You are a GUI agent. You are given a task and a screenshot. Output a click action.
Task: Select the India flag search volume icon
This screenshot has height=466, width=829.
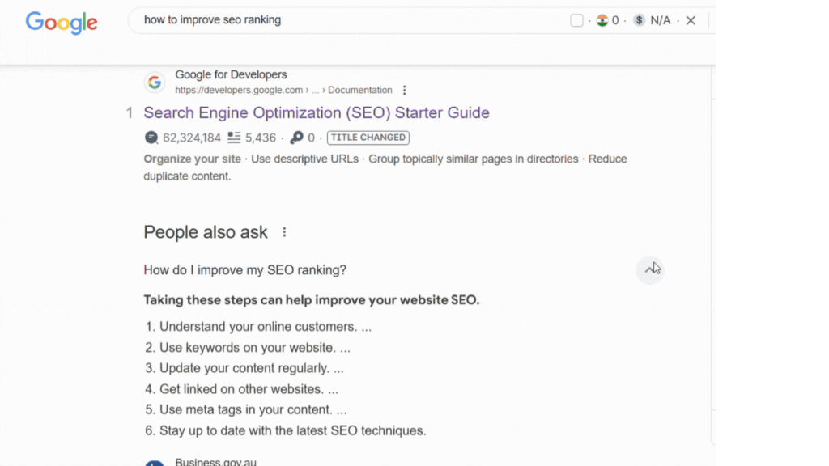pyautogui.click(x=602, y=20)
